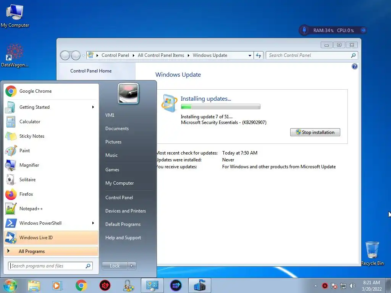Open Magnifier
The image size is (391, 293).
coord(51,165)
